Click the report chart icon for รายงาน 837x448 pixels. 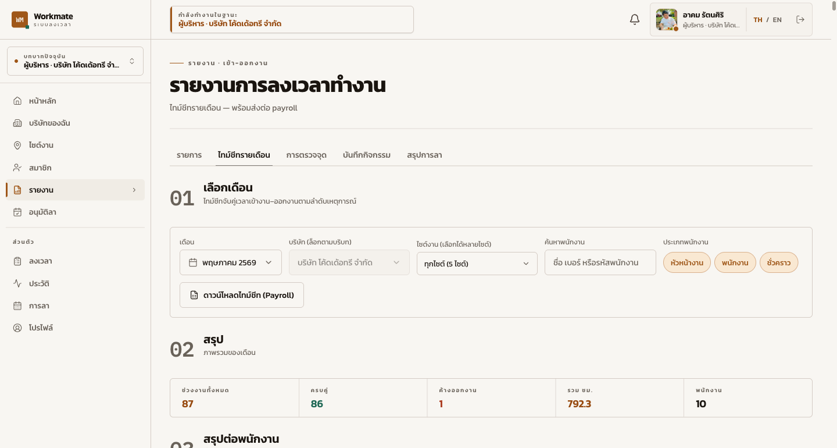(x=17, y=190)
